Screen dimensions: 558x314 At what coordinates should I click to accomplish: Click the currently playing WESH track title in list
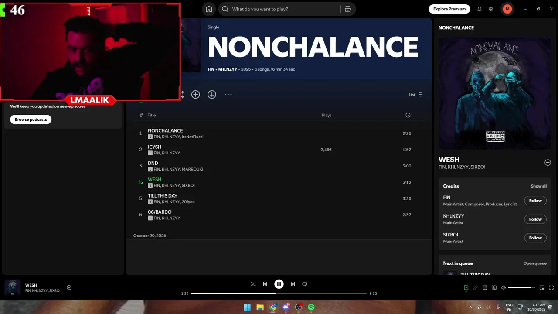[x=154, y=179]
